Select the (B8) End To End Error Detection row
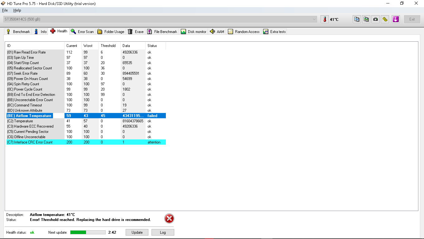Viewport: 424px width, 239px height. coord(86,95)
